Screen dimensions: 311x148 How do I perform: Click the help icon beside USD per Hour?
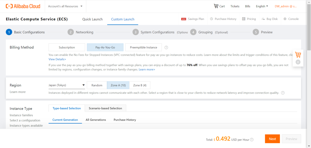coord(252,140)
